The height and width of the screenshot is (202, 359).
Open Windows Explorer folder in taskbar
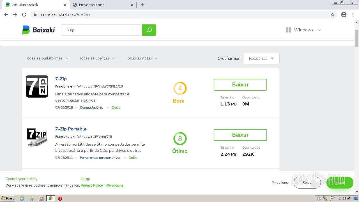click(x=32, y=198)
